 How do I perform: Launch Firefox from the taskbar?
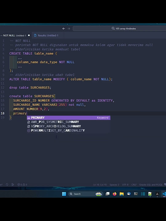[114, 194]
